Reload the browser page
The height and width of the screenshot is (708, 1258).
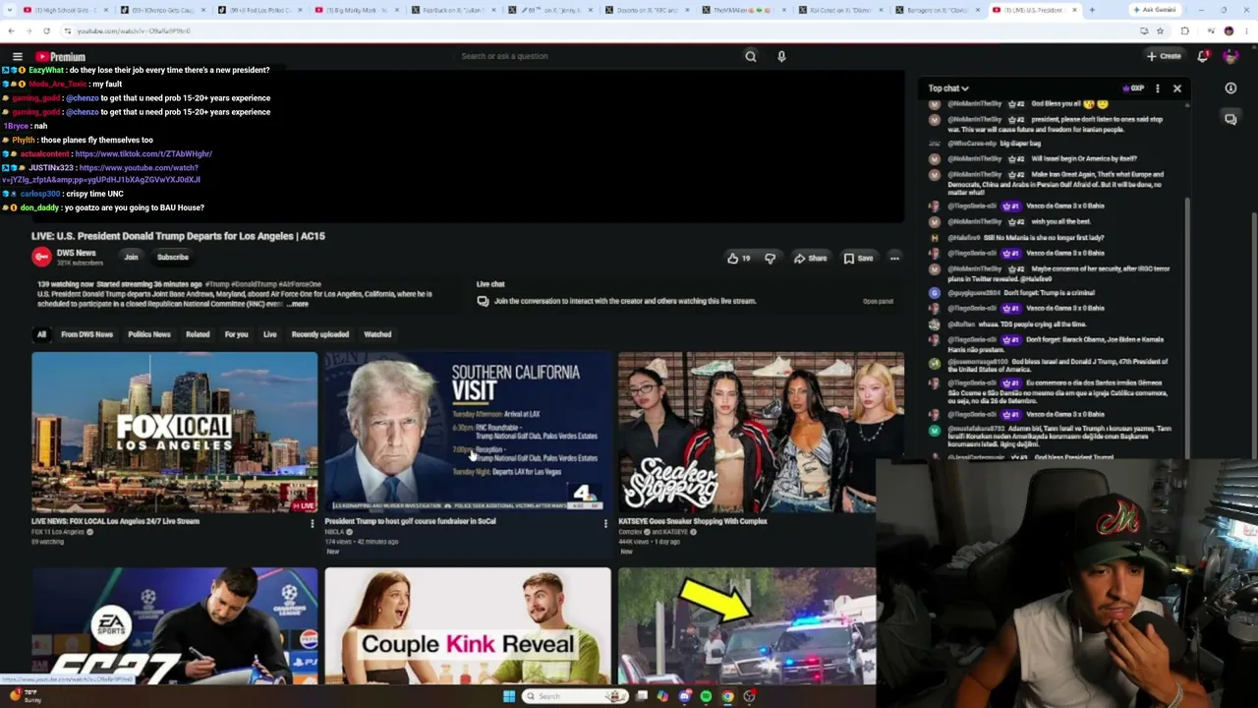(x=46, y=31)
